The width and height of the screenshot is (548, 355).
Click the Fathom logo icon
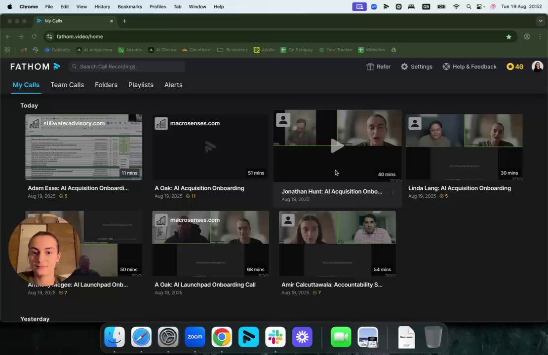pyautogui.click(x=57, y=67)
